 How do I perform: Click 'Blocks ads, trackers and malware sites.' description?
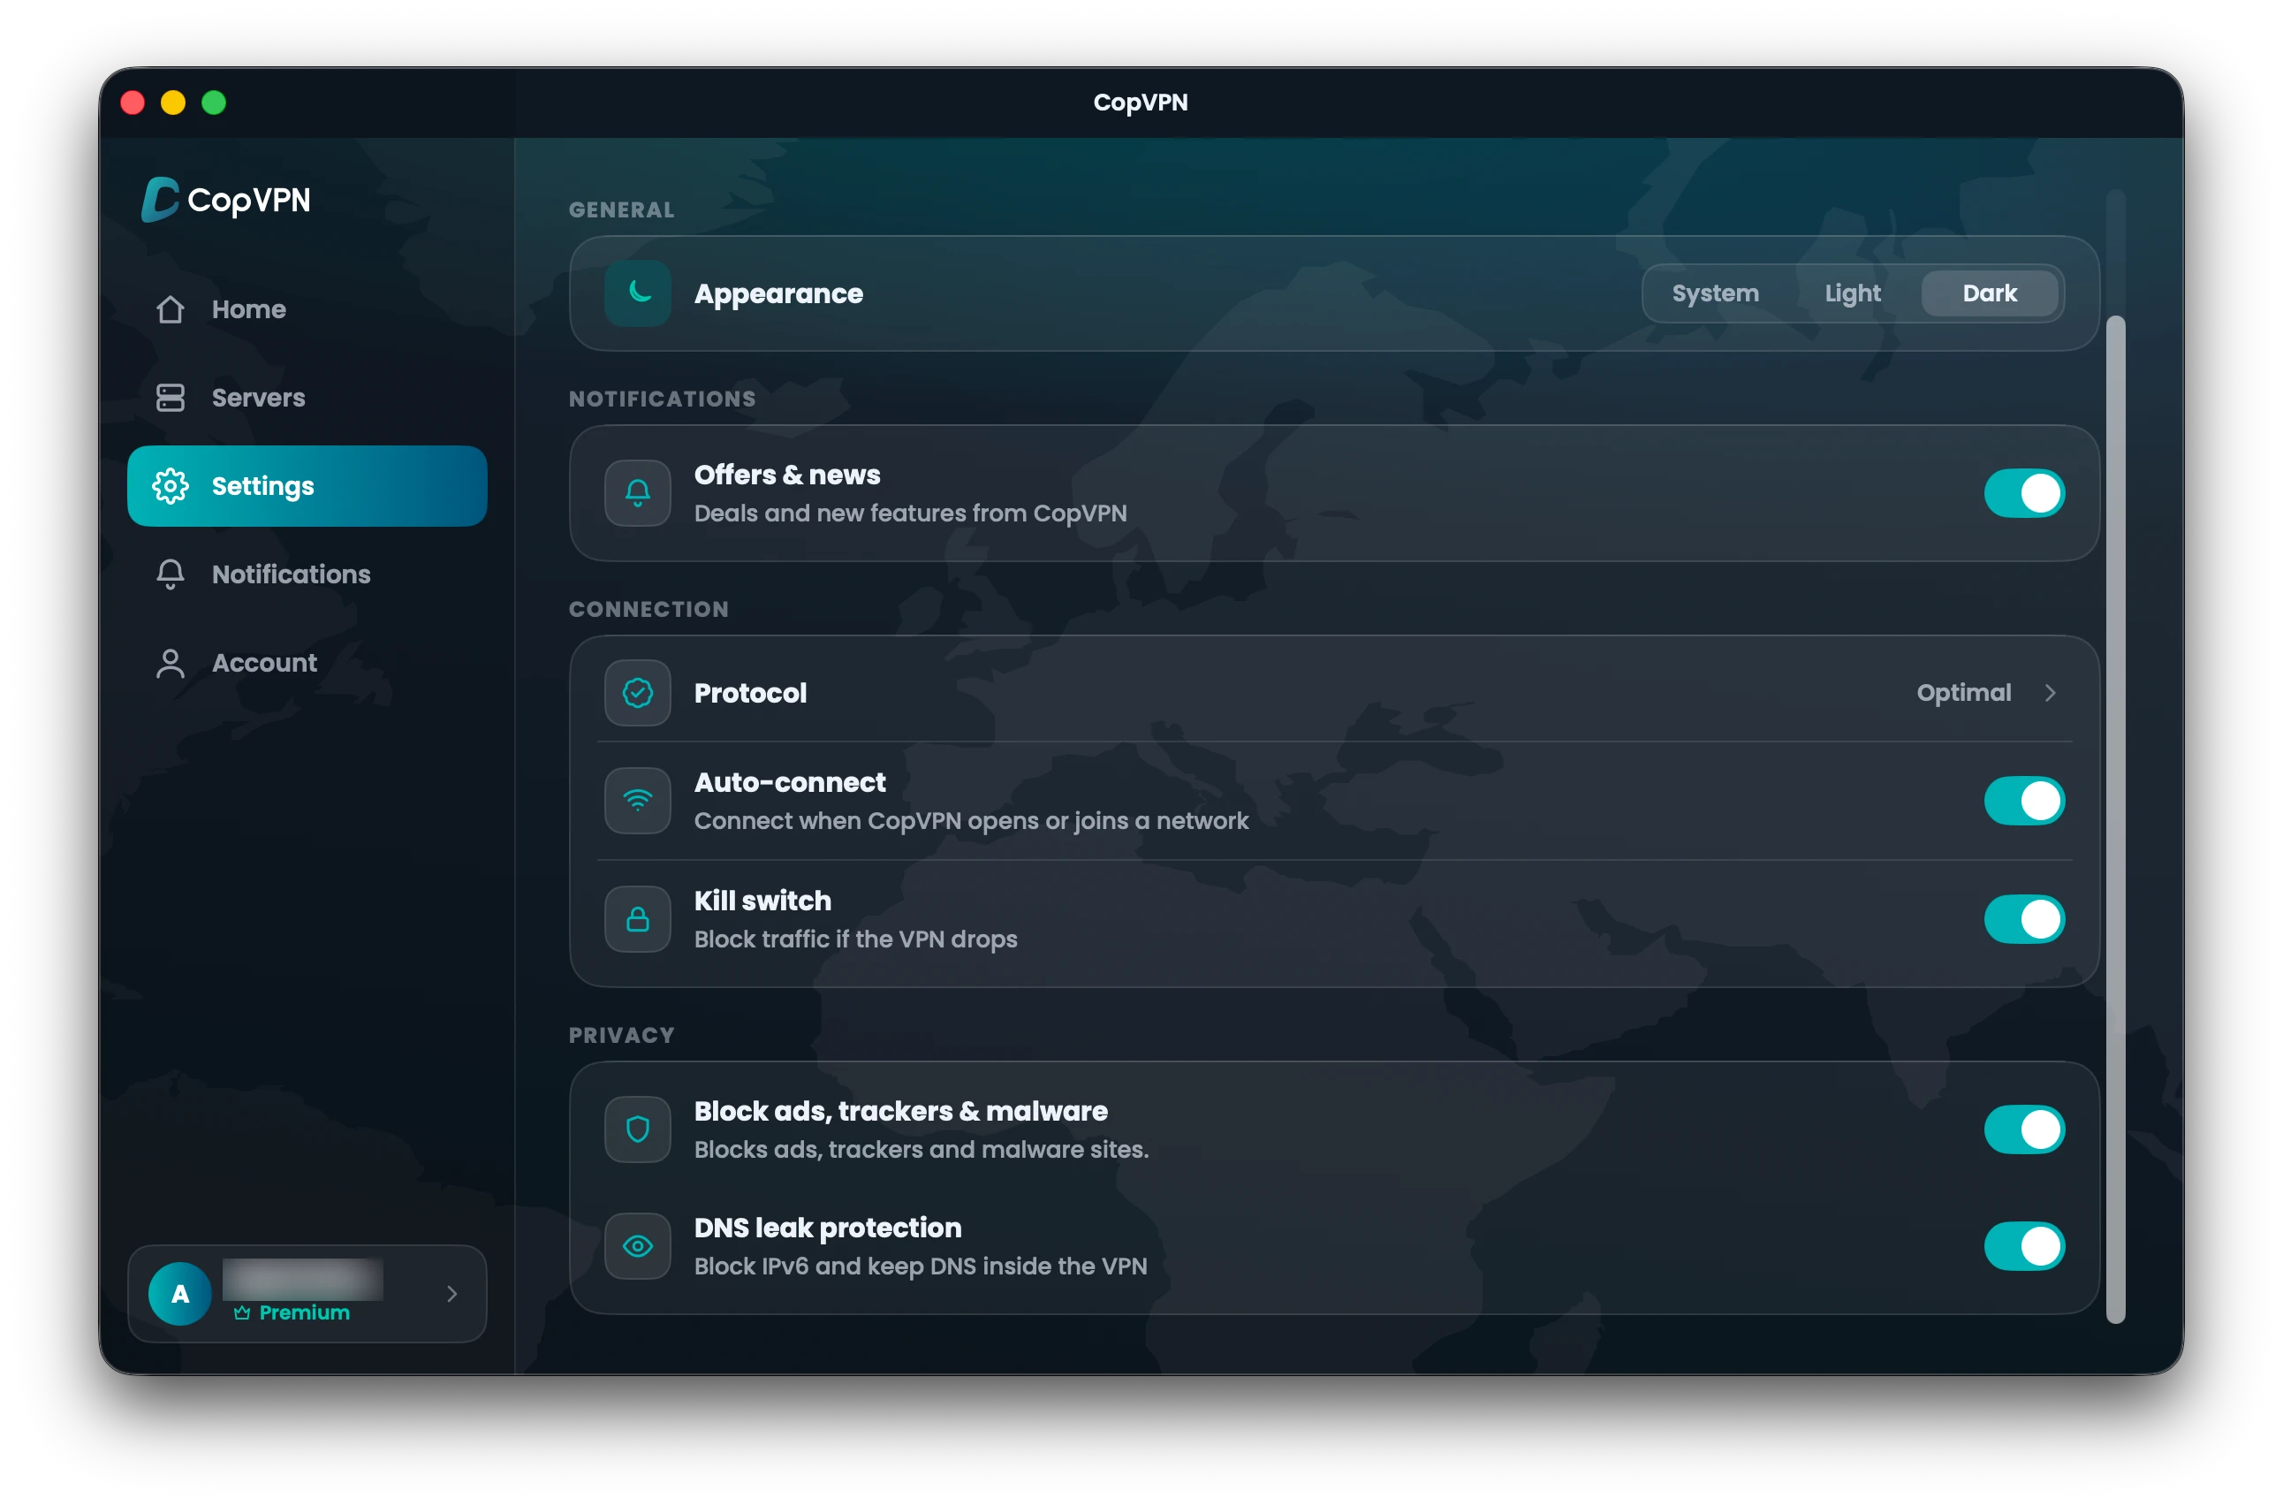coord(922,1150)
